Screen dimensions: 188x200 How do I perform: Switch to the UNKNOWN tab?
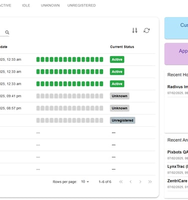click(50, 6)
